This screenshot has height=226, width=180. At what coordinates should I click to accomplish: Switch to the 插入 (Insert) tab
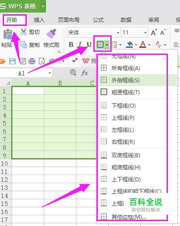[39, 20]
